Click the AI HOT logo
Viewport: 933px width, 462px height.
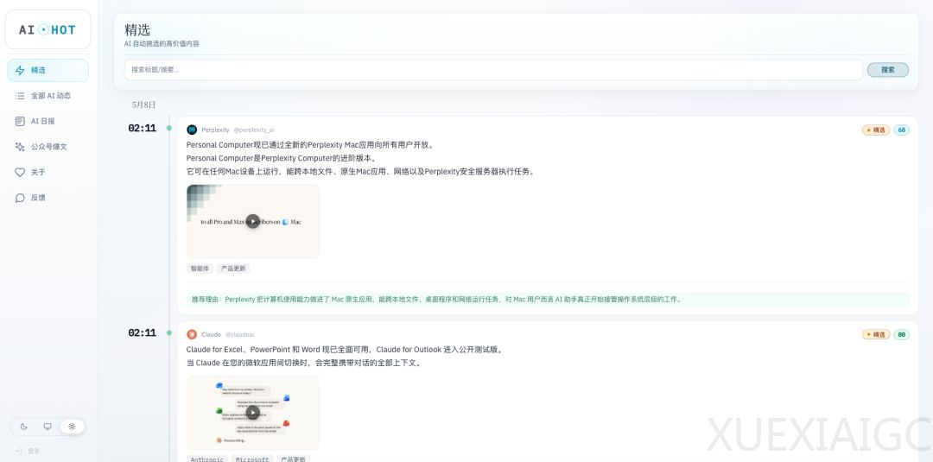48,29
